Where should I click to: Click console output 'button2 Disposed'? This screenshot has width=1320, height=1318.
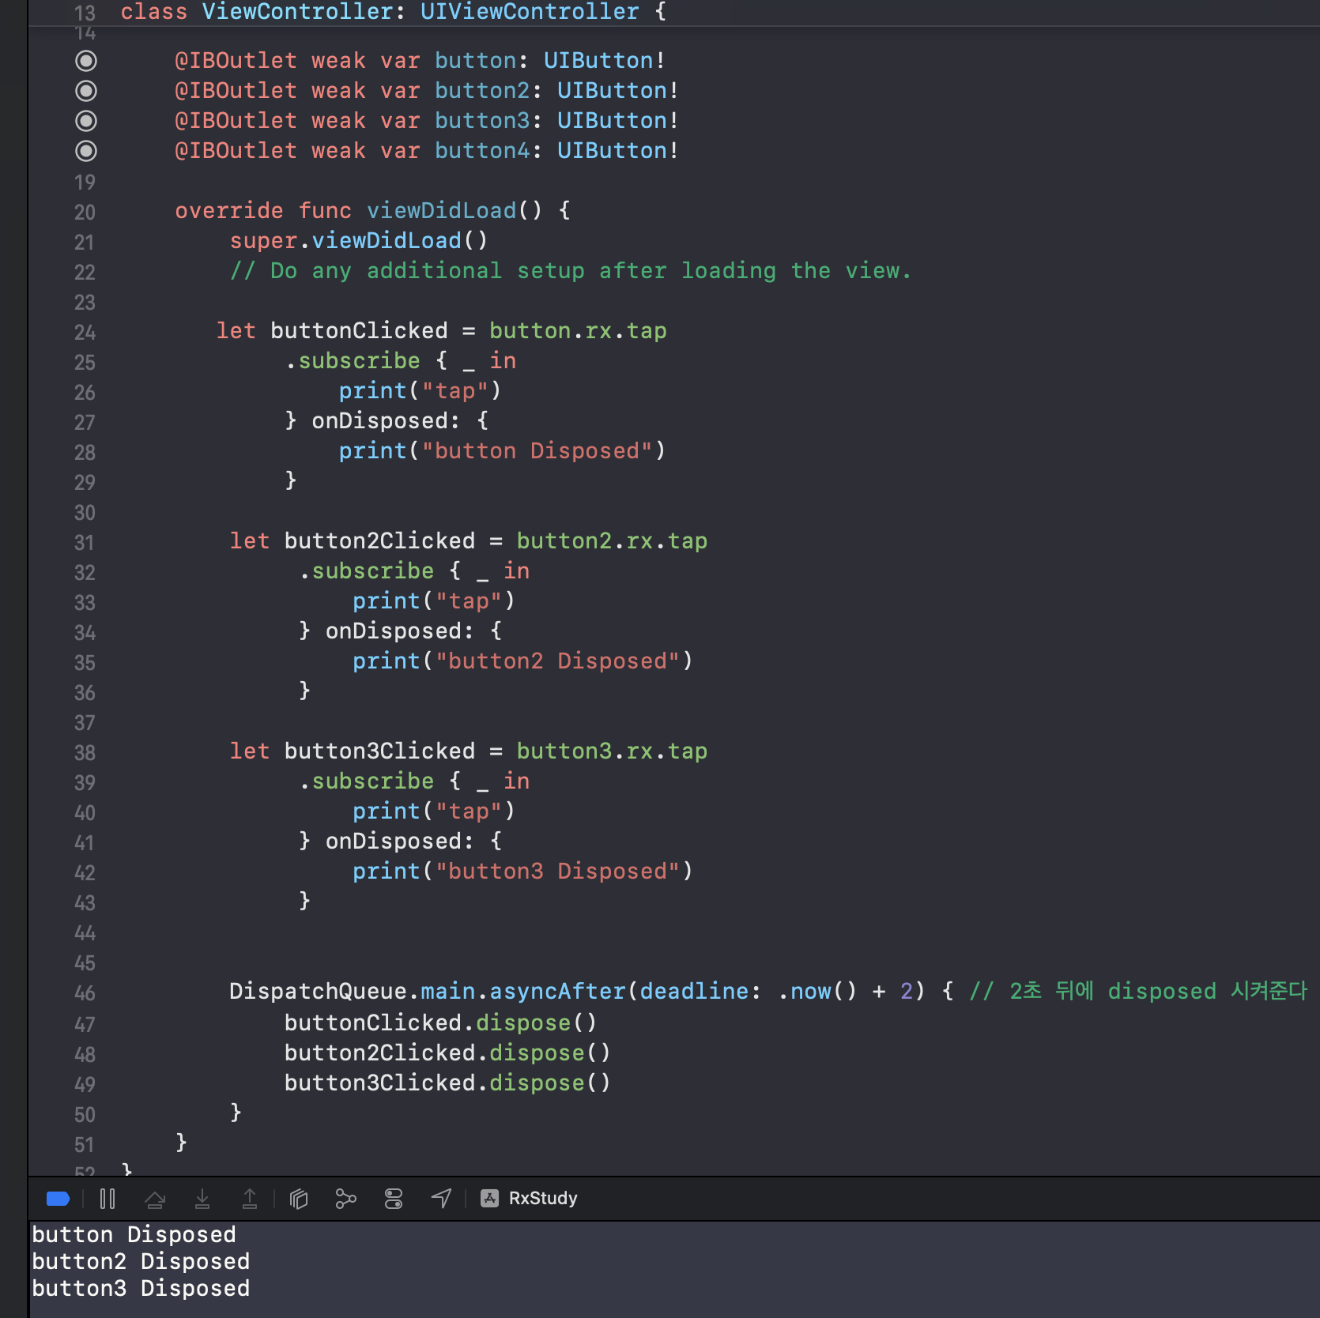(141, 1262)
